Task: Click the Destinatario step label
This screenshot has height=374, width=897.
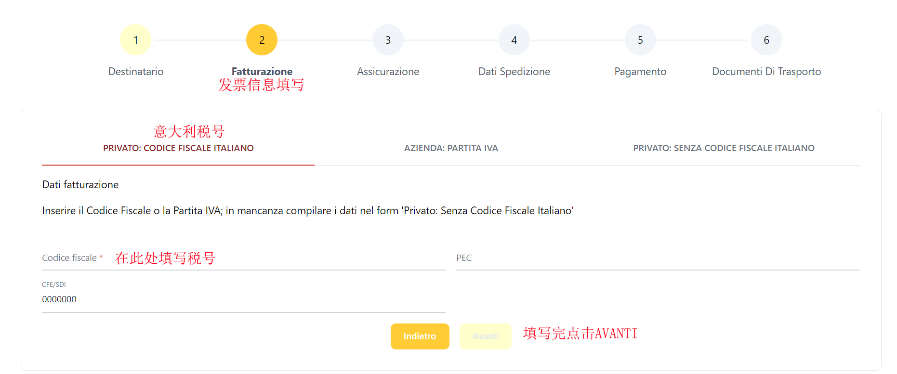Action: [x=136, y=72]
